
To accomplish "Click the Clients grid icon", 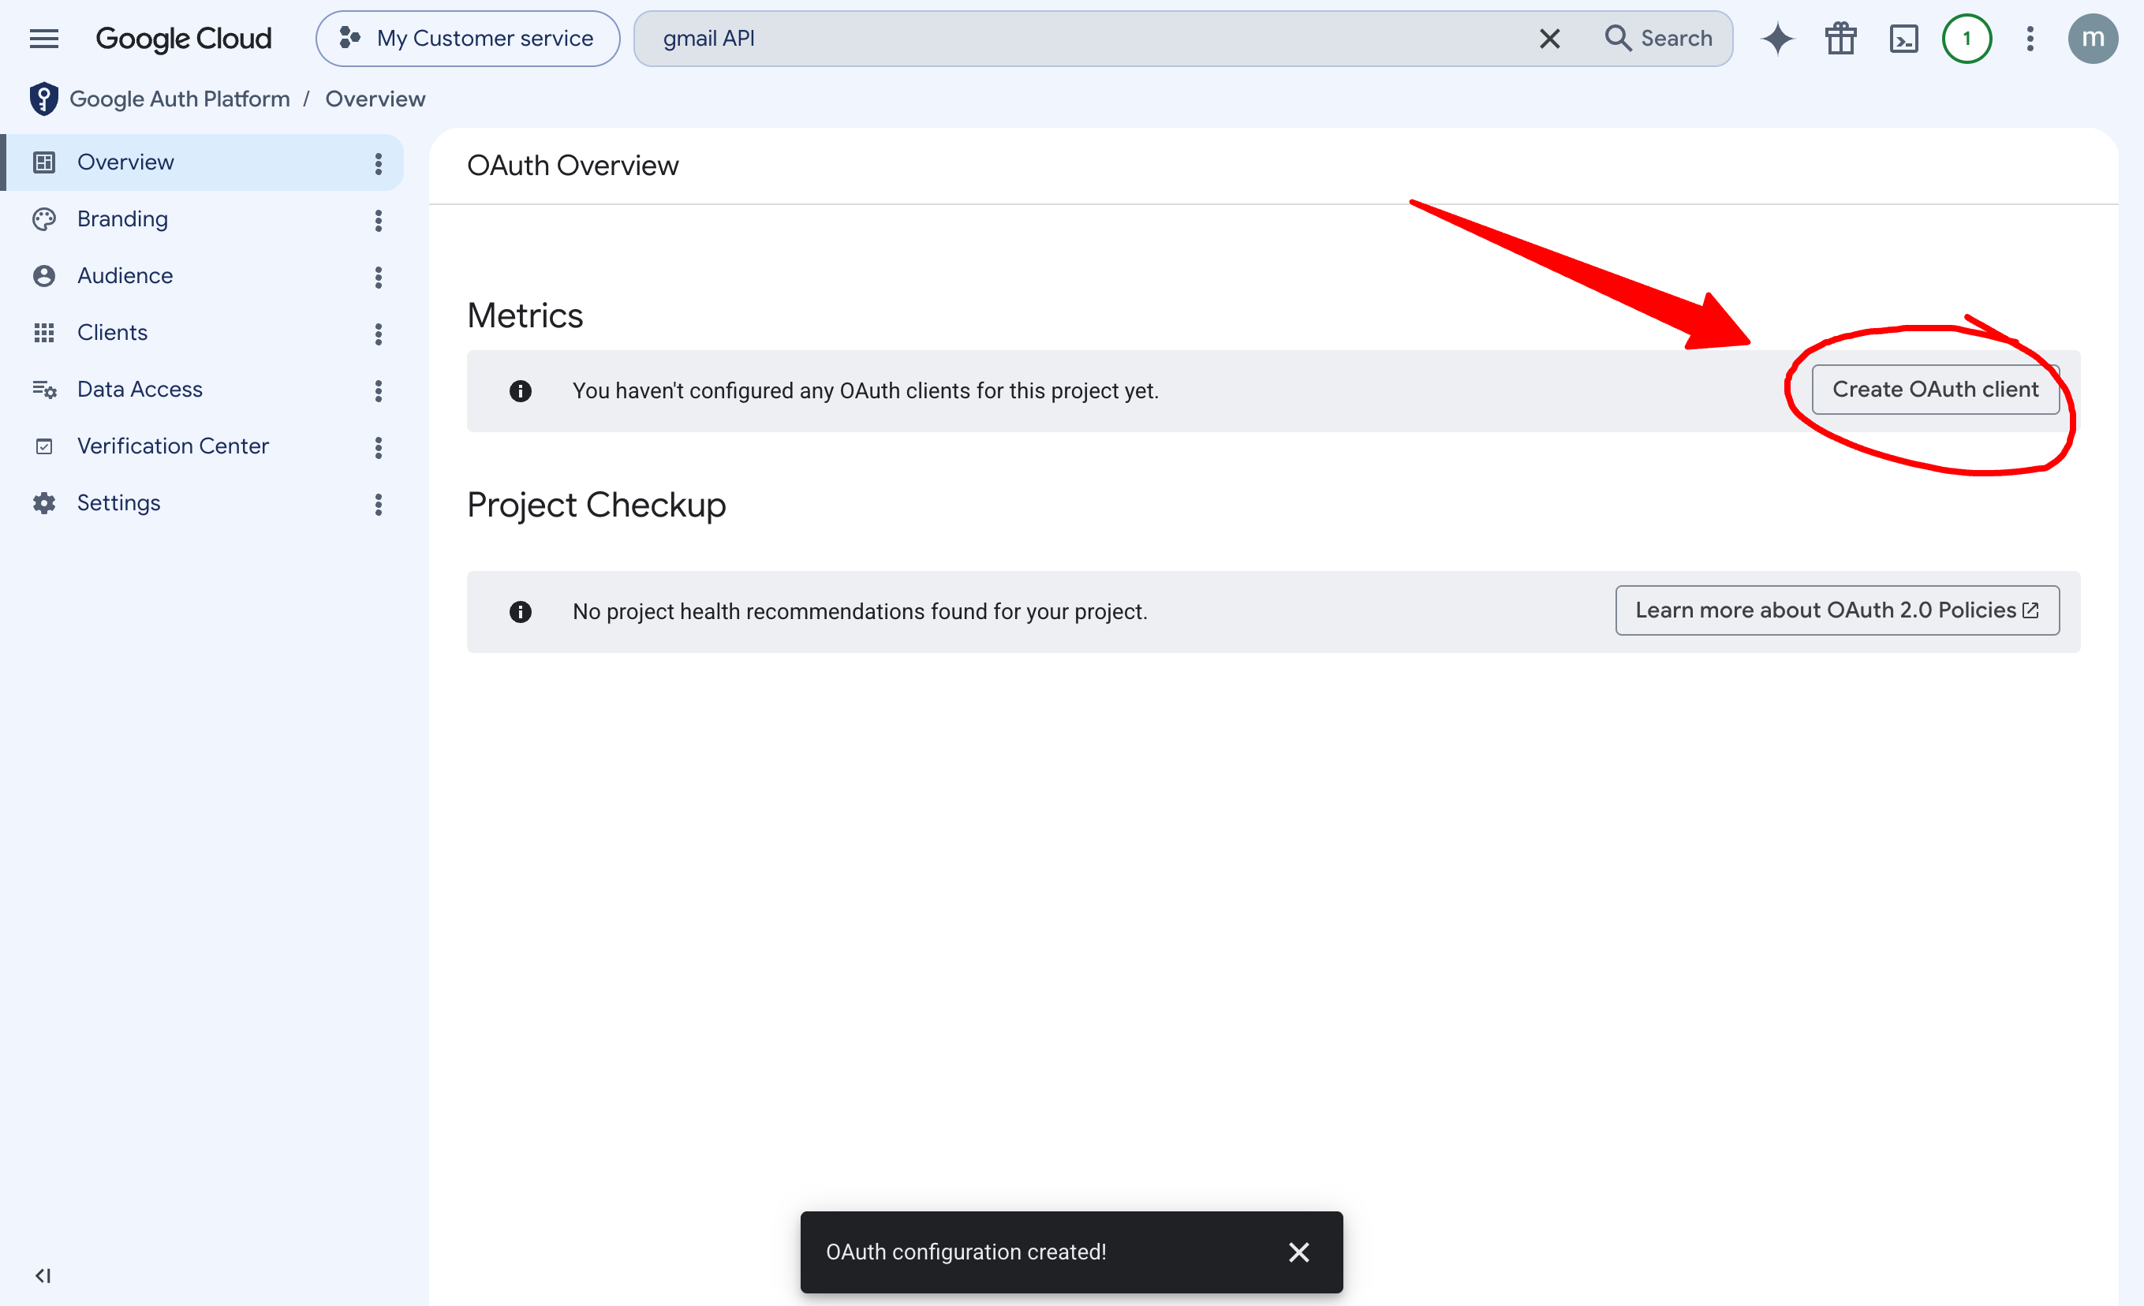I will pyautogui.click(x=43, y=332).
